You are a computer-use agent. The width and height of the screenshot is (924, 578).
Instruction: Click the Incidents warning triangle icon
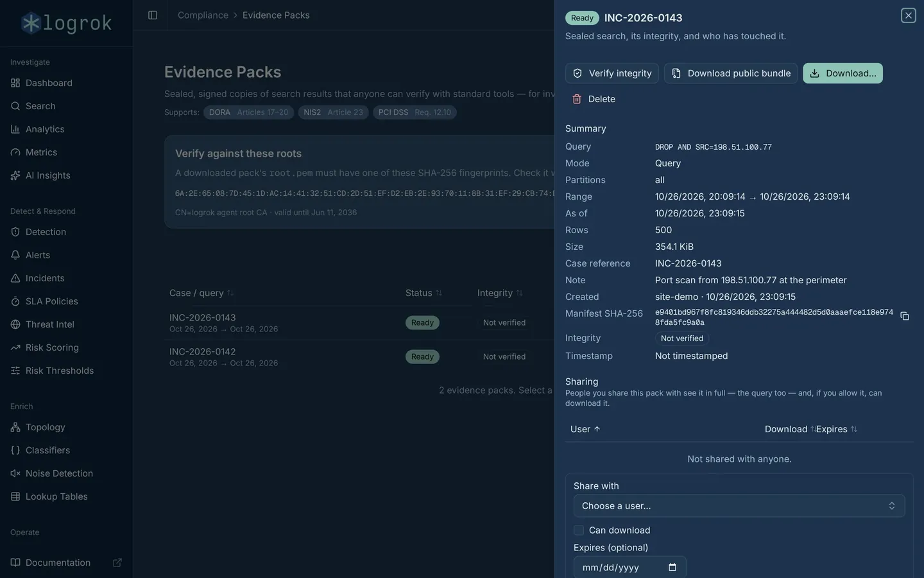point(15,278)
